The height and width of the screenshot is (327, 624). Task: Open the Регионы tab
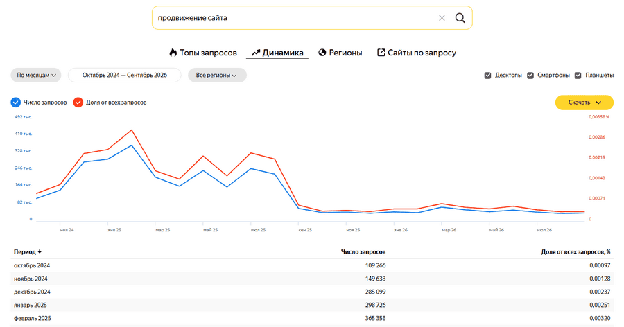[340, 53]
